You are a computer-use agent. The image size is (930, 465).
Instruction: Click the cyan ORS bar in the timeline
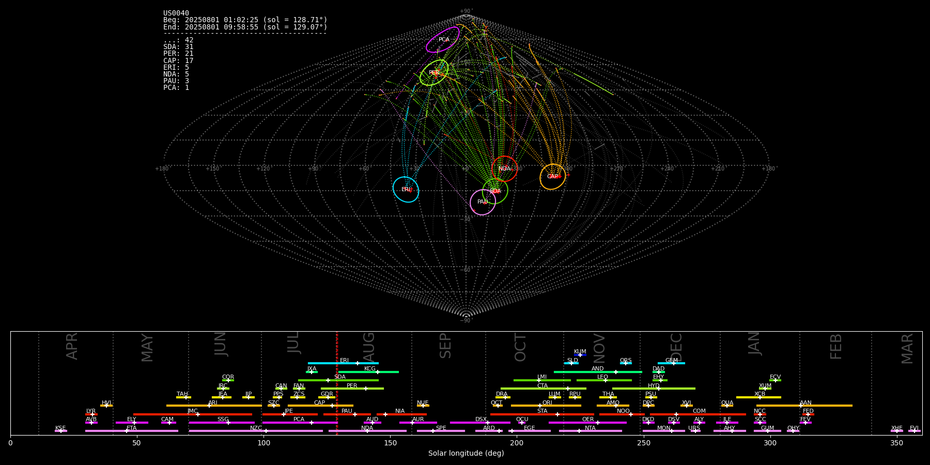tap(626, 363)
